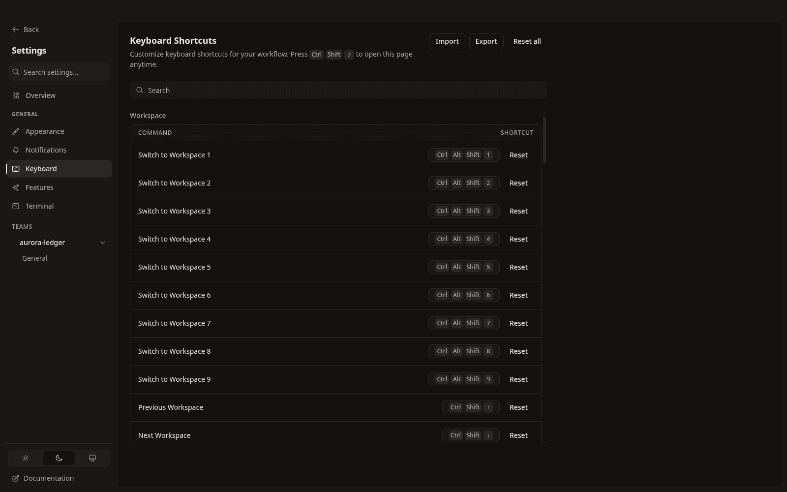Viewport: 787px width, 492px height.
Task: Edit Ctrl Alt Shift 1 shortcut binding
Action: (464, 155)
